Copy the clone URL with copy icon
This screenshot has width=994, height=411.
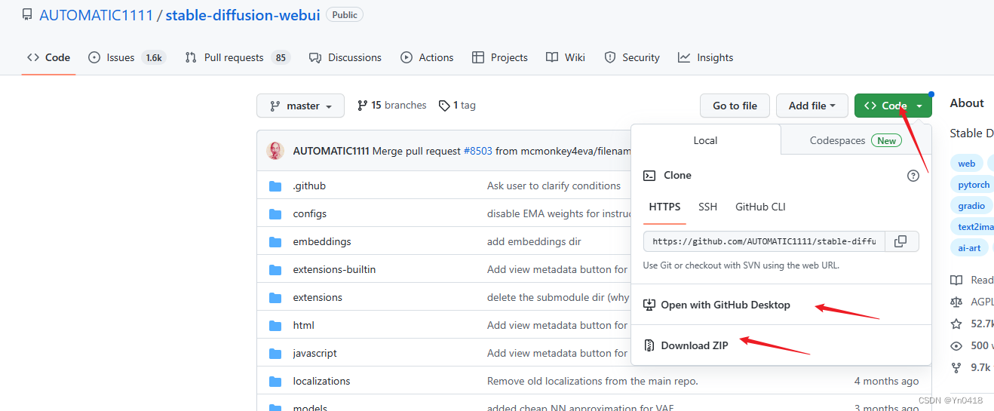[x=900, y=241]
